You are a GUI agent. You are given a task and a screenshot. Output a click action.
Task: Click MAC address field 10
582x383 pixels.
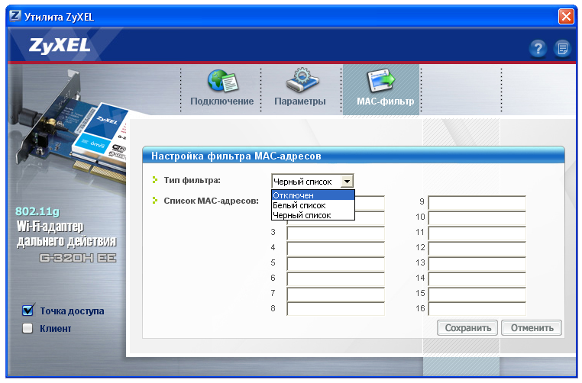pos(477,218)
